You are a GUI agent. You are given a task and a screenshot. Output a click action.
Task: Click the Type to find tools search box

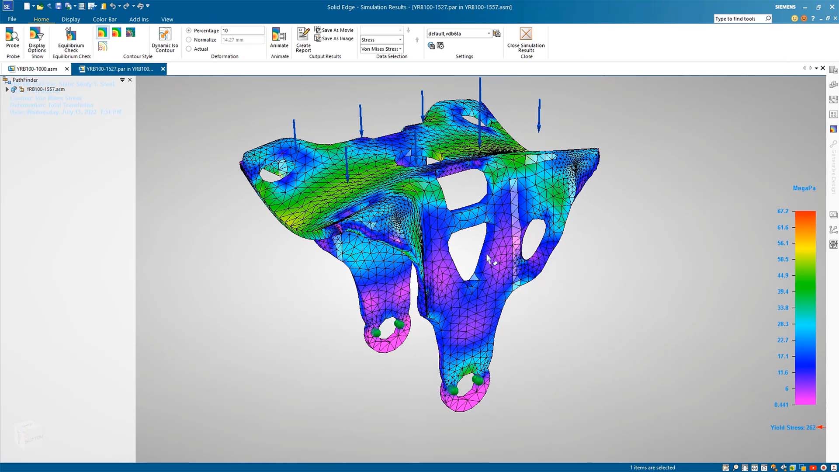(x=738, y=18)
